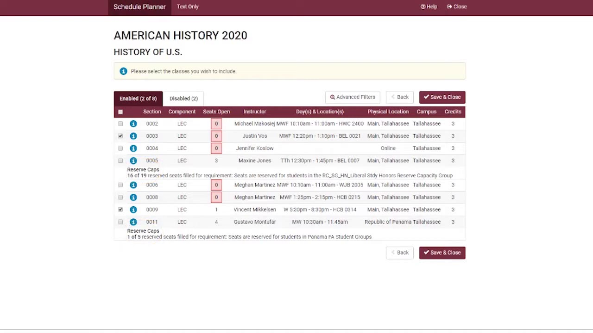The height and width of the screenshot is (333, 593).
Task: Click instructor Gustavo Montufar
Action: [255, 222]
